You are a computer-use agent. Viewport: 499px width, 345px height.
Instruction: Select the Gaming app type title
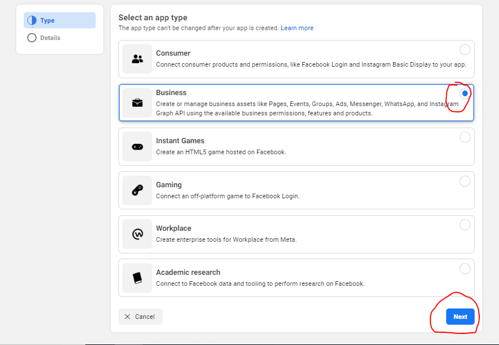point(169,185)
